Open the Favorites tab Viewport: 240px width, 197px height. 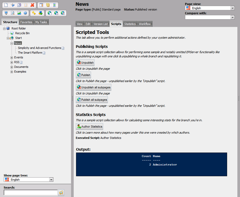(26, 22)
